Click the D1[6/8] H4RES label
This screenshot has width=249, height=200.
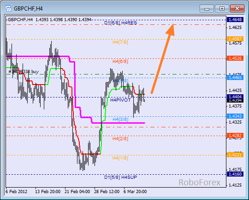click(x=120, y=23)
